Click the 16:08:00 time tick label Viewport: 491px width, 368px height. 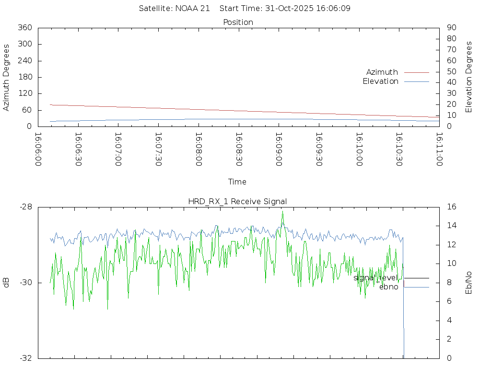[x=199, y=149]
